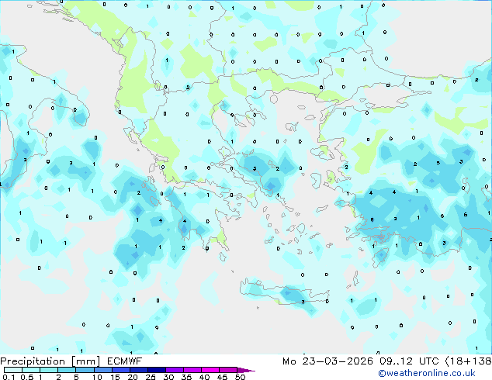The width and height of the screenshot is (492, 380).
Task: Pick the lightest 0.1–0.5 mm legend swatch
Action: [x=13, y=370]
